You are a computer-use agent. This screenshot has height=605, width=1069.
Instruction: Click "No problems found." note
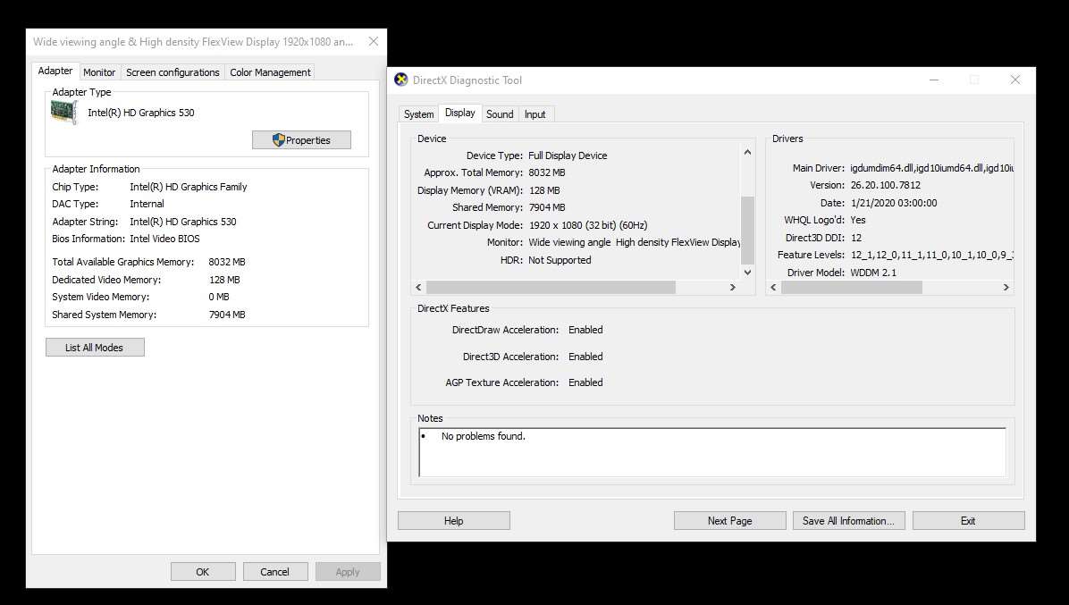point(484,436)
